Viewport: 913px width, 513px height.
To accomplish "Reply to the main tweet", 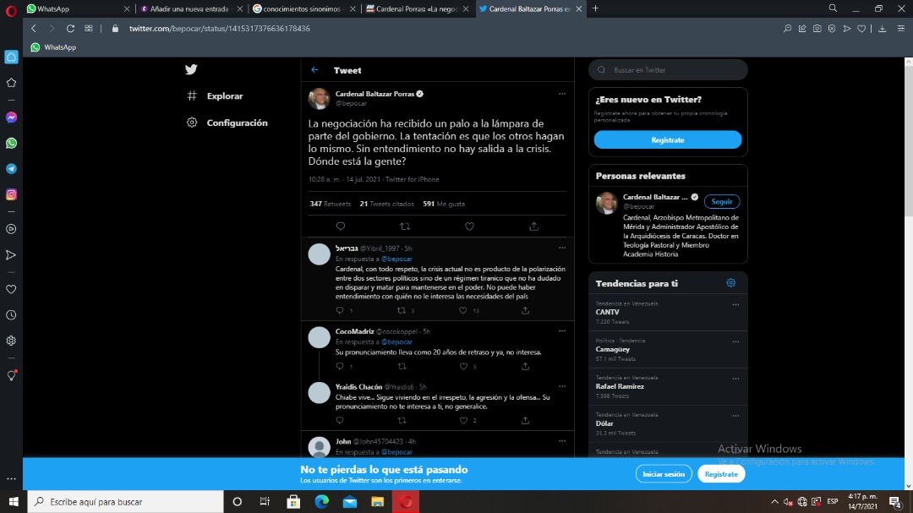I will (341, 226).
